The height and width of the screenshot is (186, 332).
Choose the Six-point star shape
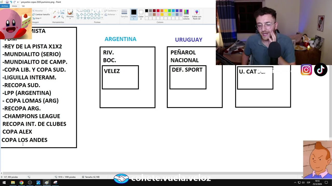point(88,18)
